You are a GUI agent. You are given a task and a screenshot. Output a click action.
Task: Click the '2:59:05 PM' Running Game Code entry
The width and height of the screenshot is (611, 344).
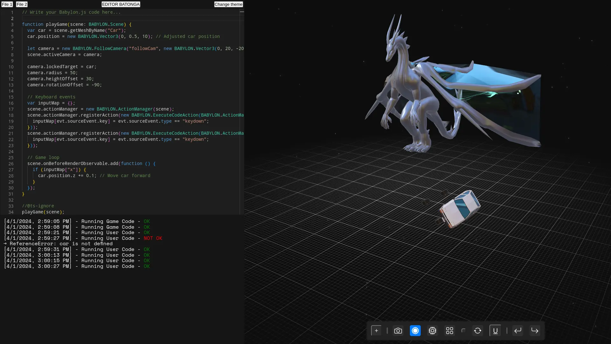click(76, 221)
